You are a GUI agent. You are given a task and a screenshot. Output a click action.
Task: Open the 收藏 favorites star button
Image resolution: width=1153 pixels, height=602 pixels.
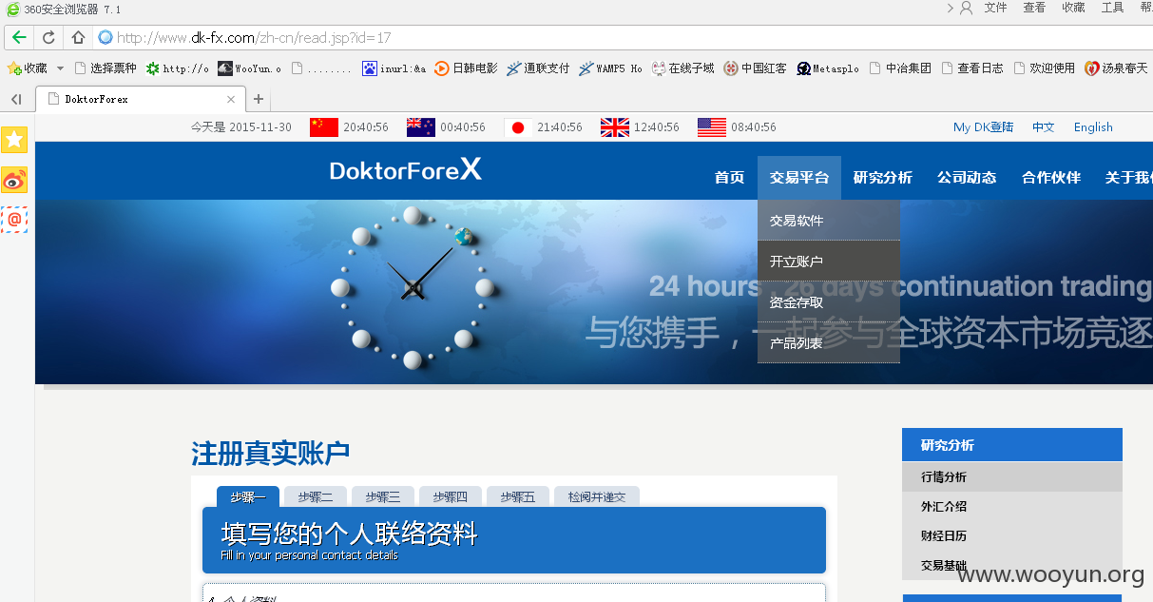click(x=27, y=68)
